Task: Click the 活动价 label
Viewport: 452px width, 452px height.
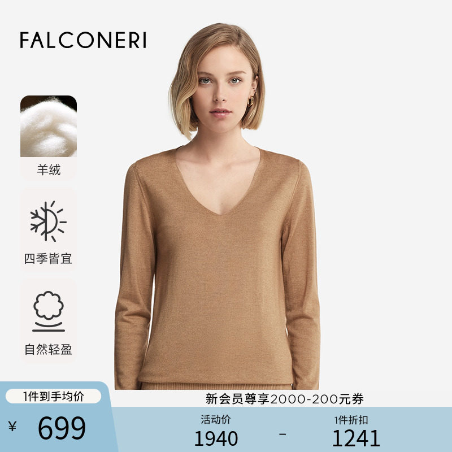Action: (x=216, y=419)
